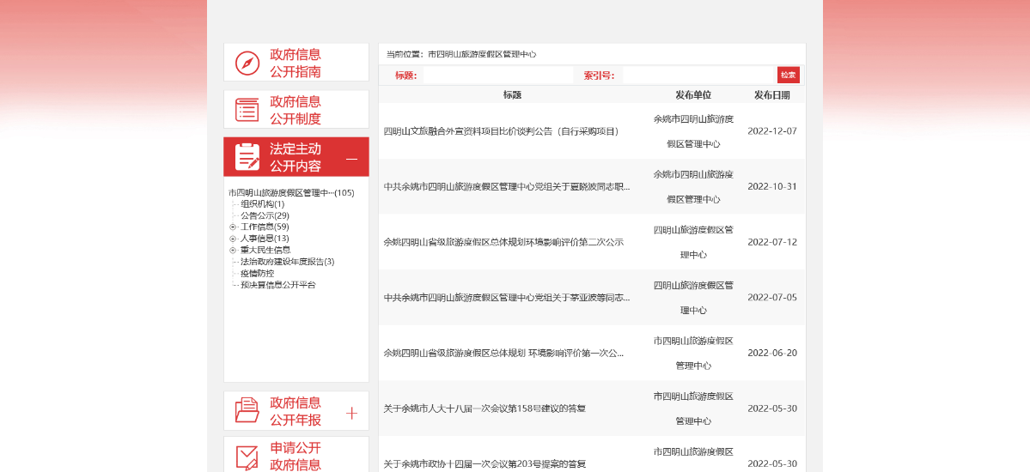Open 人大十八届一次会议第158号建议的答复

[485, 409]
